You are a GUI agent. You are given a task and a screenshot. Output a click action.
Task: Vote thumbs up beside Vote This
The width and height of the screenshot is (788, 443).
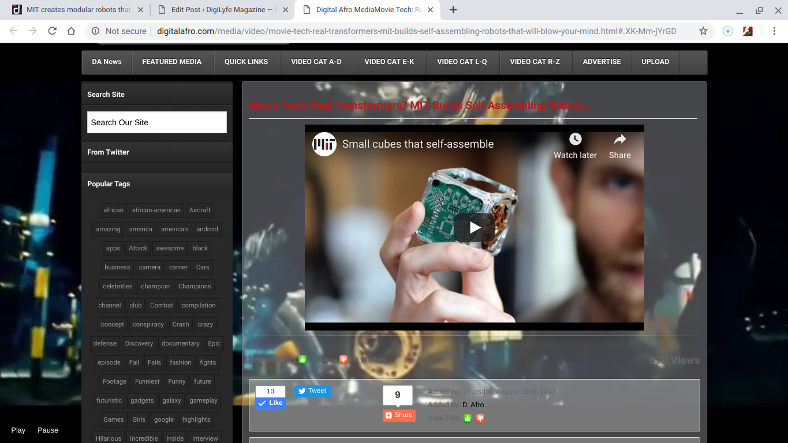tap(468, 418)
